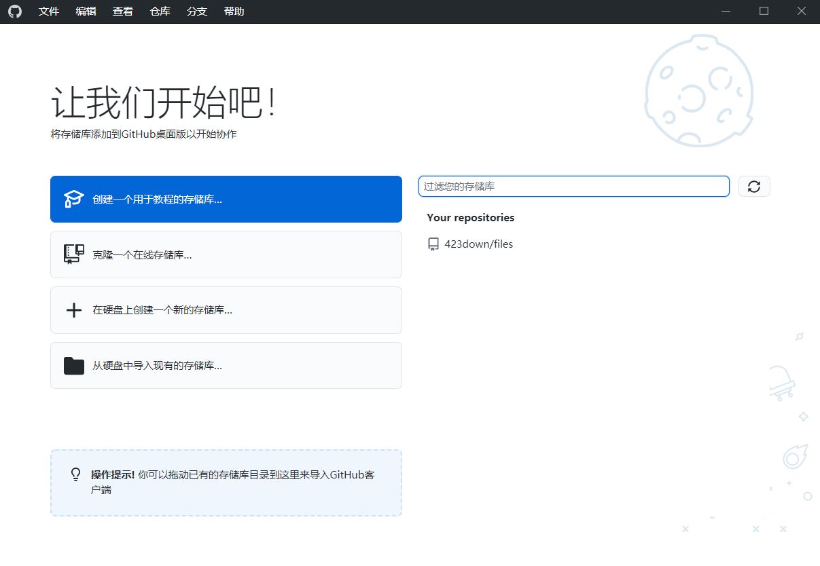Click the lightbulb icon in the tip box

[x=75, y=475]
